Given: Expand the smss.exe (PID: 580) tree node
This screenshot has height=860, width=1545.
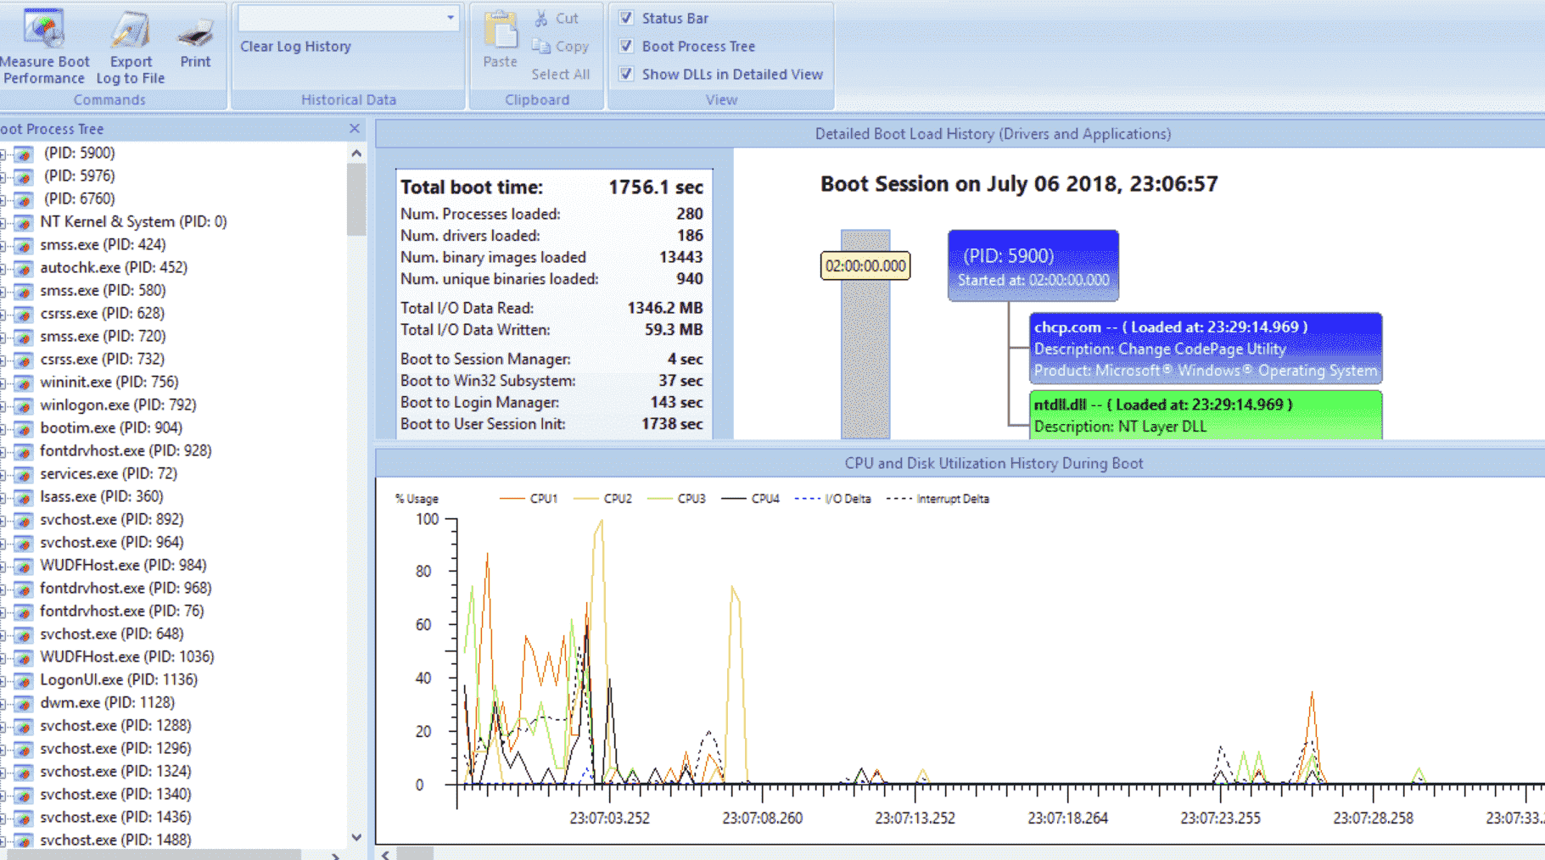Looking at the screenshot, I should [x=3, y=291].
